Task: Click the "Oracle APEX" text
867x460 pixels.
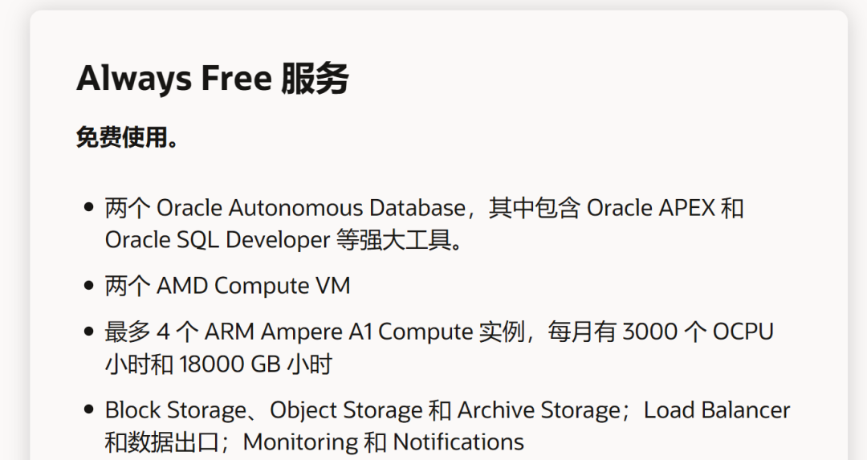Action: tap(651, 209)
